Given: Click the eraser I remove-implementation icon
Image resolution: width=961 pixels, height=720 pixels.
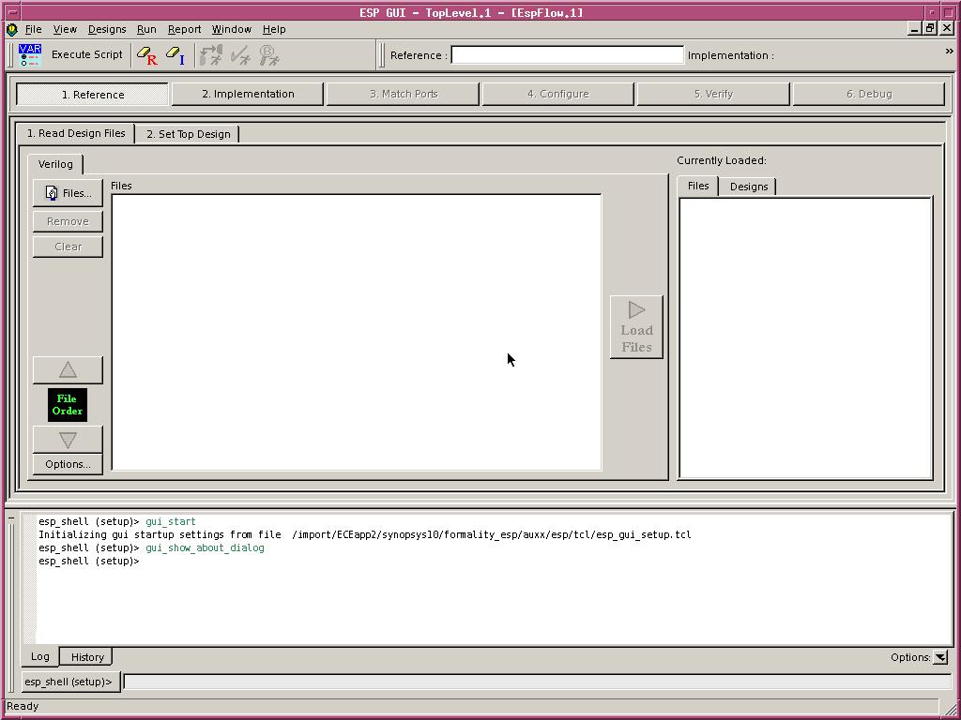Looking at the screenshot, I should [175, 55].
